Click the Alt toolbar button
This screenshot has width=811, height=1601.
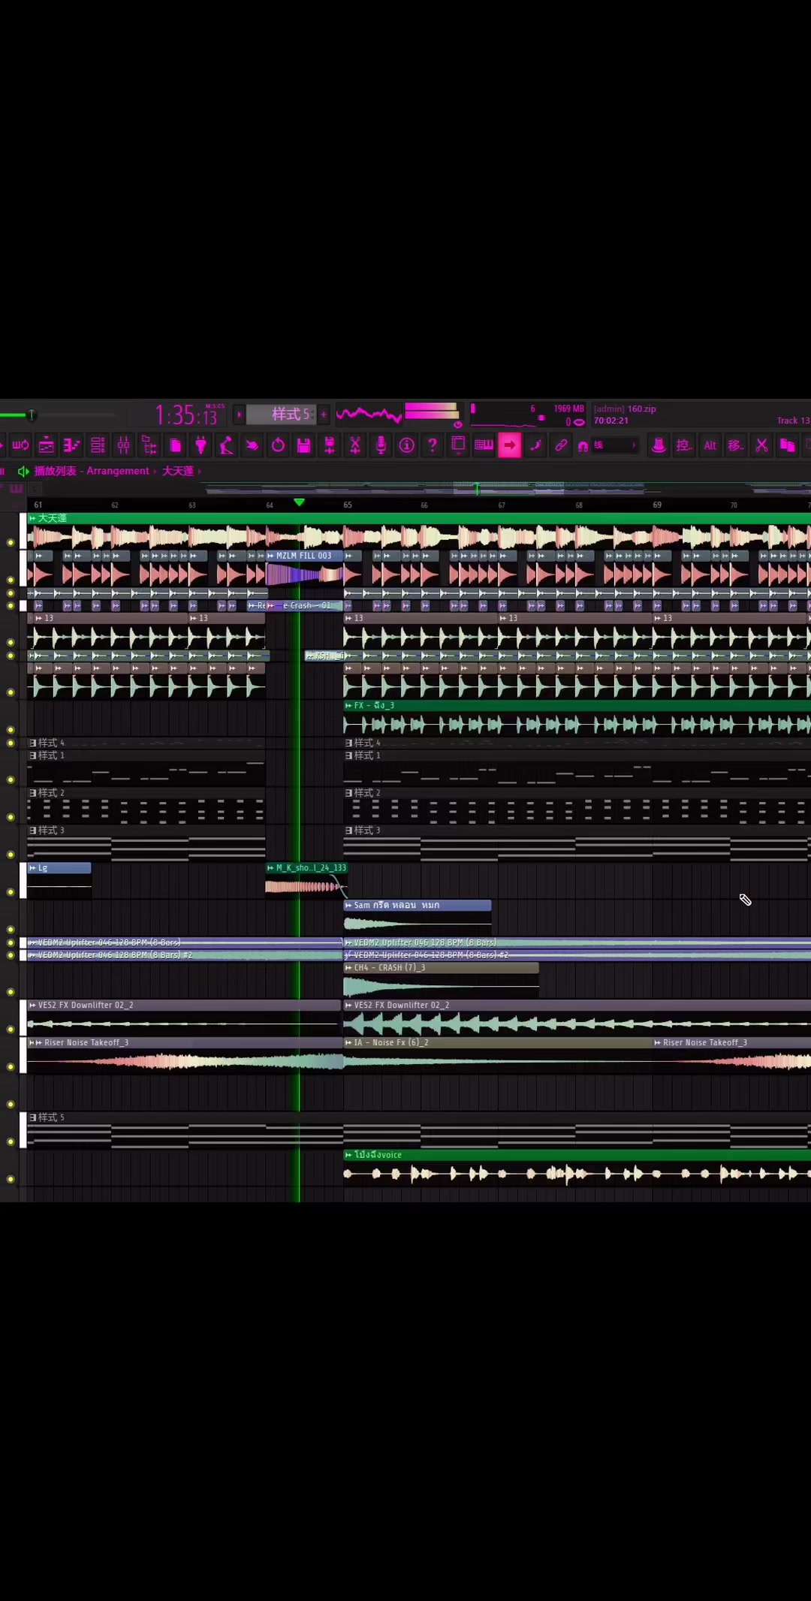(710, 445)
